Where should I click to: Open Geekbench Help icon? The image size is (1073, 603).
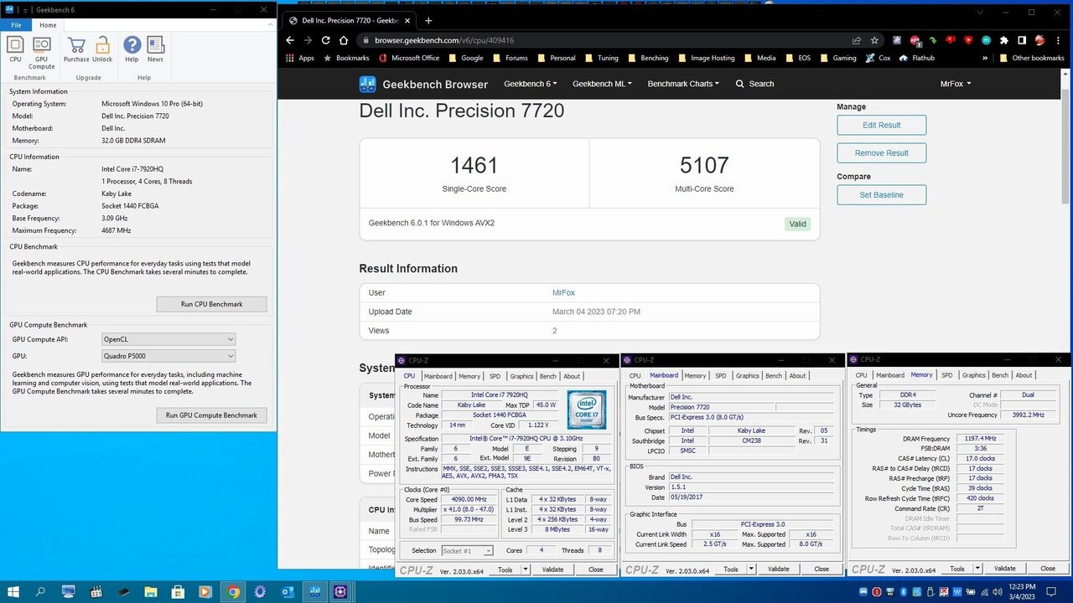[132, 49]
